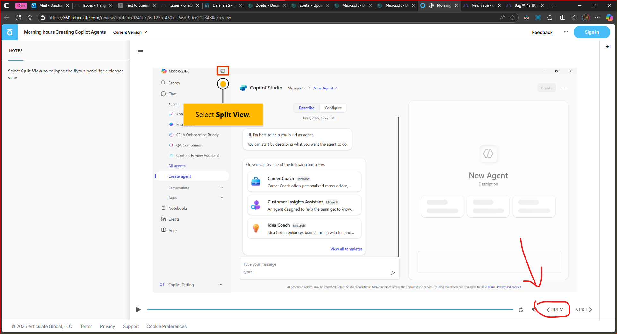The height and width of the screenshot is (334, 617).
Task: Click the Copilot Testing account entry
Action: (181, 285)
